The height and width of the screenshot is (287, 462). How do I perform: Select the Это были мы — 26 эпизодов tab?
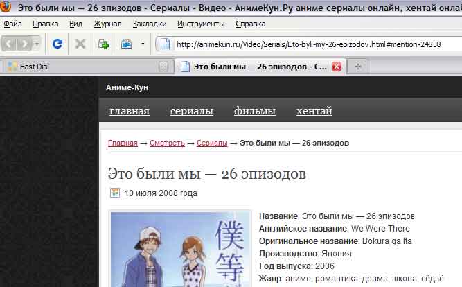click(x=260, y=67)
